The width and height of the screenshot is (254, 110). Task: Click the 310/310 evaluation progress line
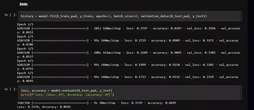tap(97, 103)
